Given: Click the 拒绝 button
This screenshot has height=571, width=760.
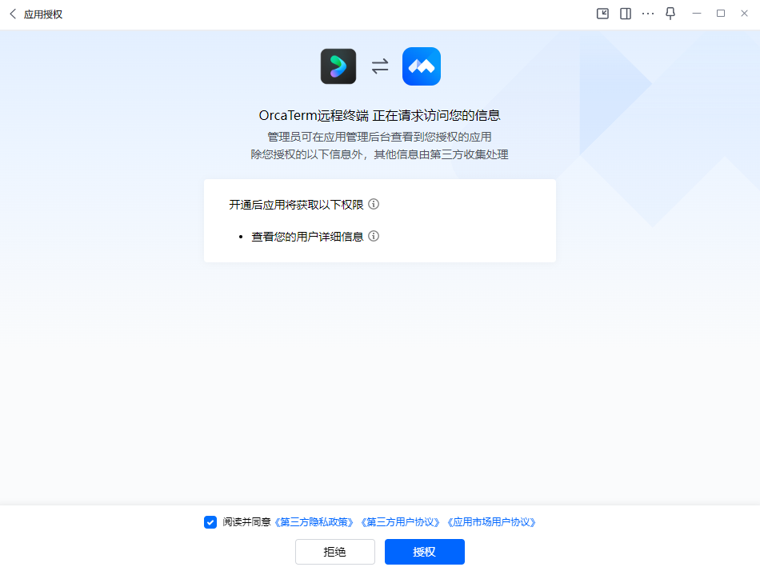Looking at the screenshot, I should pyautogui.click(x=335, y=552).
